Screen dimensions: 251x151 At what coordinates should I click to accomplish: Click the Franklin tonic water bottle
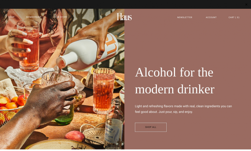pos(114,124)
